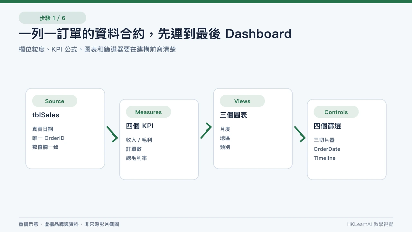Click the arrow between Views and Controls

pos(300,134)
